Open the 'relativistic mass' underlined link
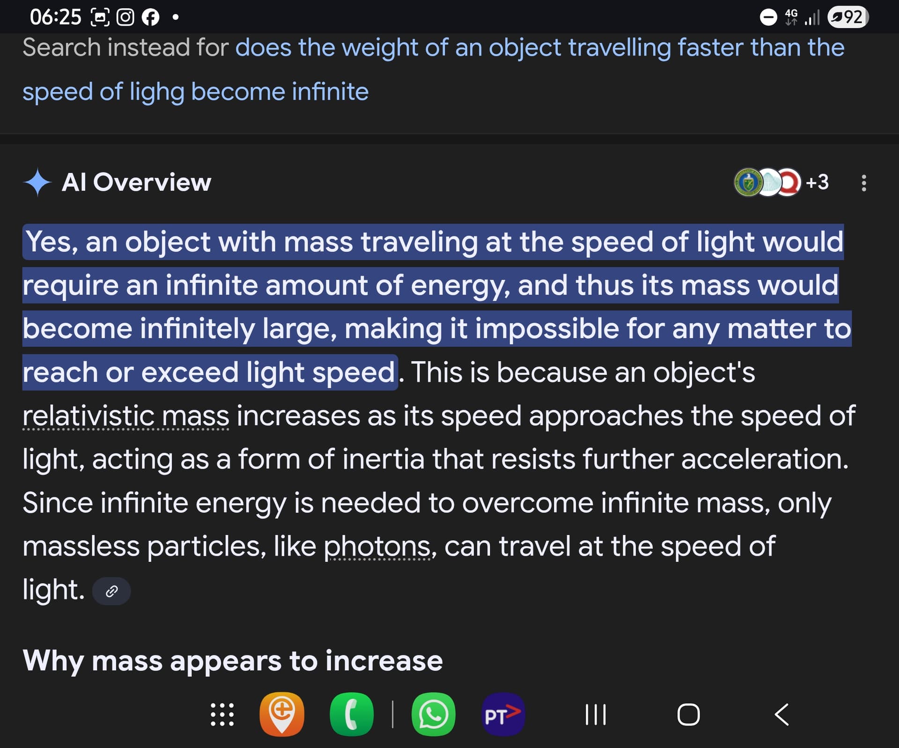Screen dimensions: 899x748 click(x=126, y=416)
